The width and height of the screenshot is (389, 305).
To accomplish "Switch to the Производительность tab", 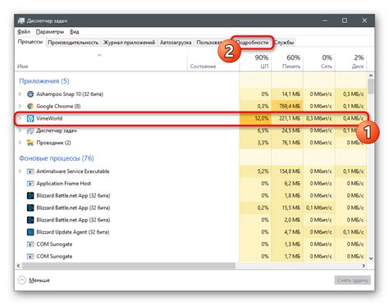I will [73, 43].
